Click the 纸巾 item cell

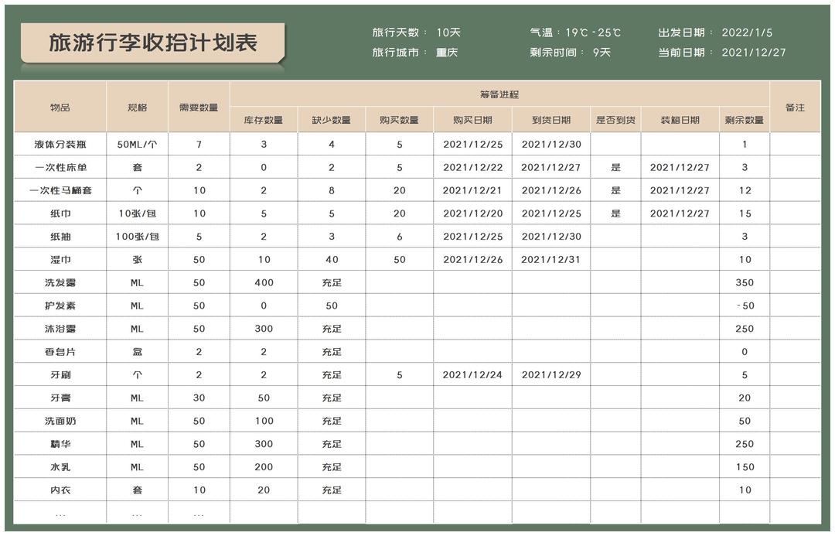(60, 213)
